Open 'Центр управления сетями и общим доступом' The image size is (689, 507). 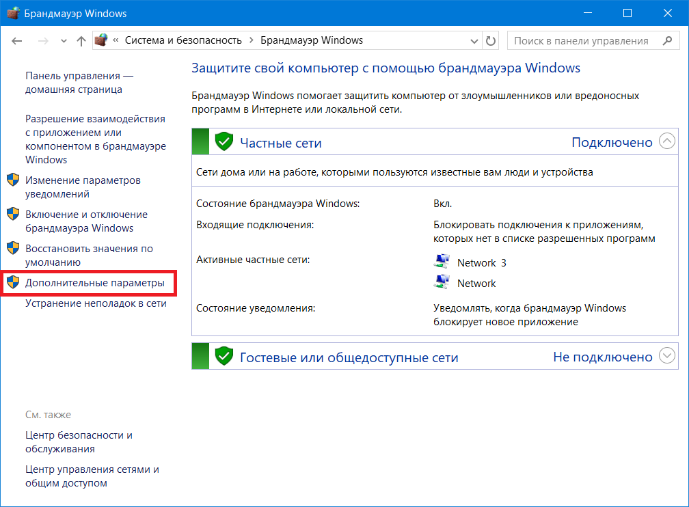click(x=92, y=476)
